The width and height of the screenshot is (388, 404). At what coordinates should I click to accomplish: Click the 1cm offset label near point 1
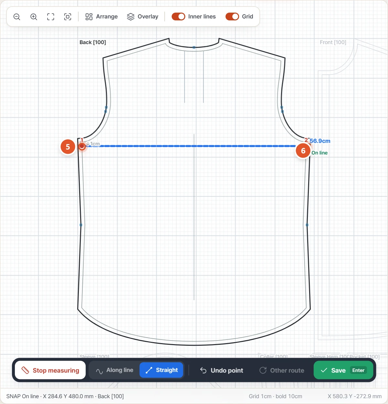click(x=93, y=144)
